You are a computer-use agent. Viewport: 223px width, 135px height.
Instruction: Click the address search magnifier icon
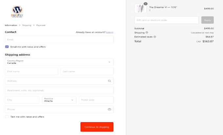(x=109, y=81)
